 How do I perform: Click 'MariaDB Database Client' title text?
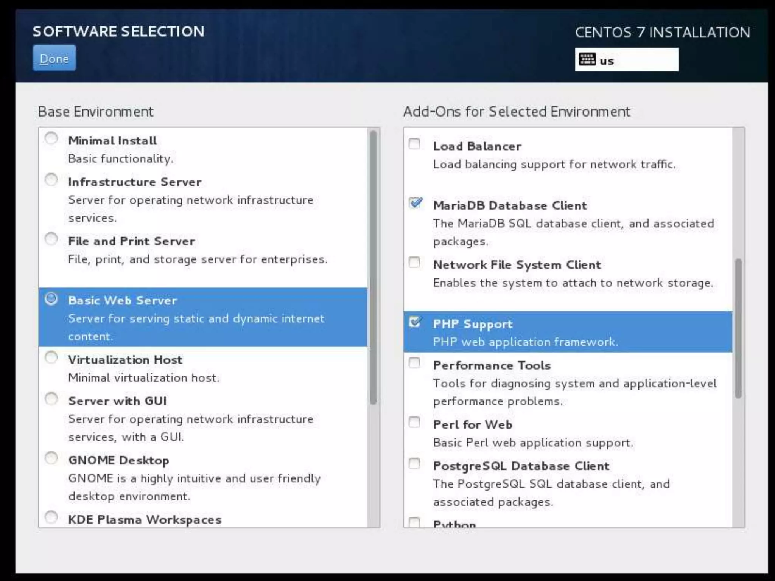tap(510, 205)
